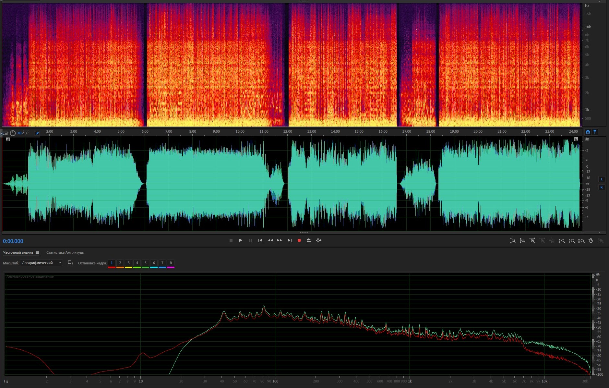Click the 12:00 mark on timeline ruler

(x=288, y=132)
